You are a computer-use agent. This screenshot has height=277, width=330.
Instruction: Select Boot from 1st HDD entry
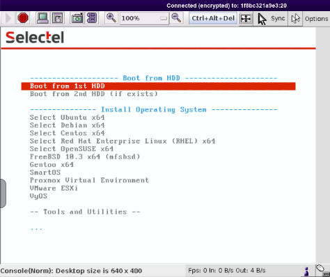158,86
